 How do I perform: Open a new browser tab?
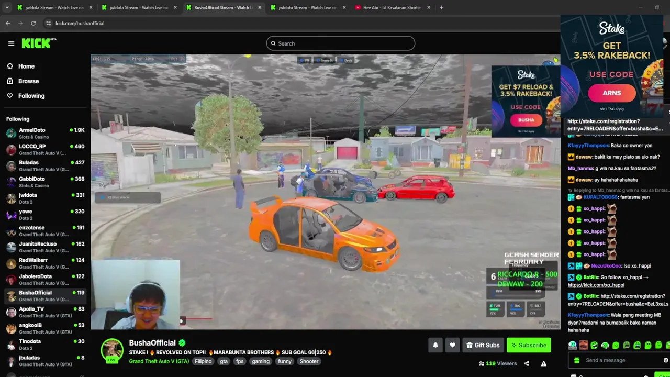(441, 7)
